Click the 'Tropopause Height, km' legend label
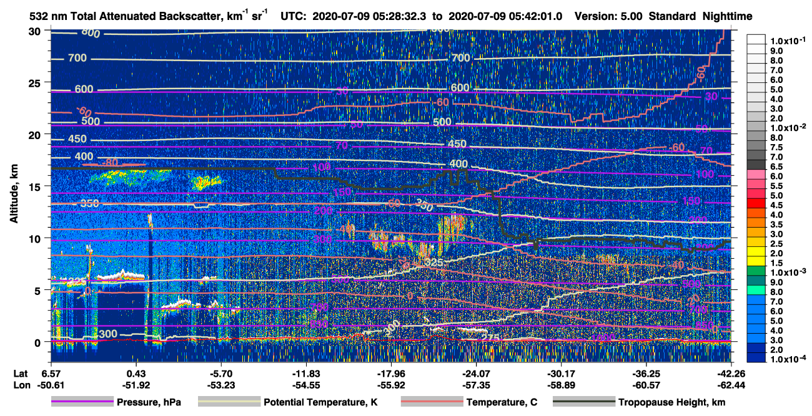The image size is (812, 416). (671, 402)
